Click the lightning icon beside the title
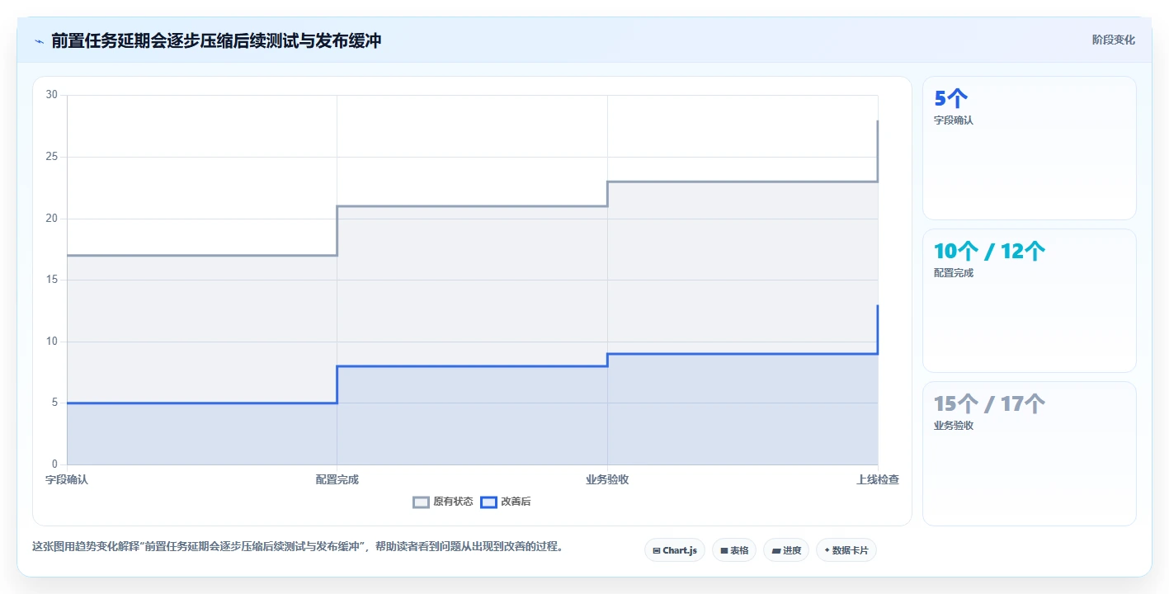 39,41
